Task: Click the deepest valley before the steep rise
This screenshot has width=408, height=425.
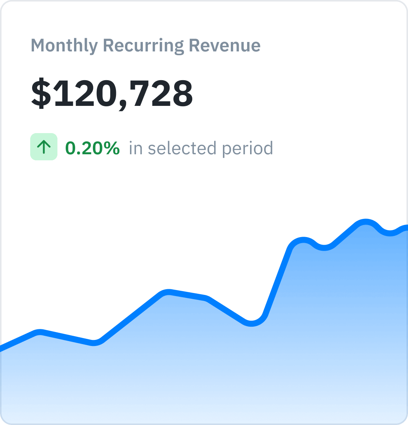Action: tap(251, 323)
